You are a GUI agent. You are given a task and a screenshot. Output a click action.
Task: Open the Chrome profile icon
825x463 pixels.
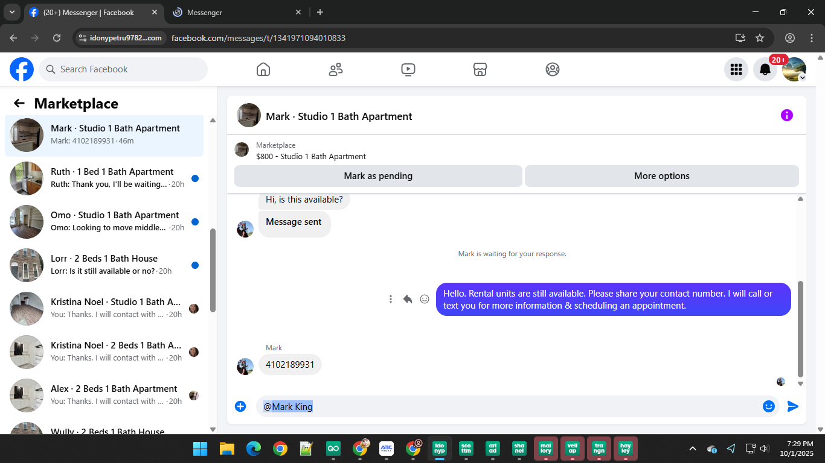click(x=790, y=38)
